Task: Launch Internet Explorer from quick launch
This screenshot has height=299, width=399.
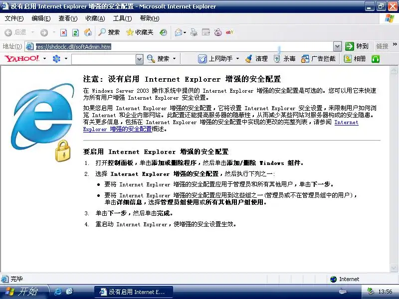Action: tap(58, 292)
